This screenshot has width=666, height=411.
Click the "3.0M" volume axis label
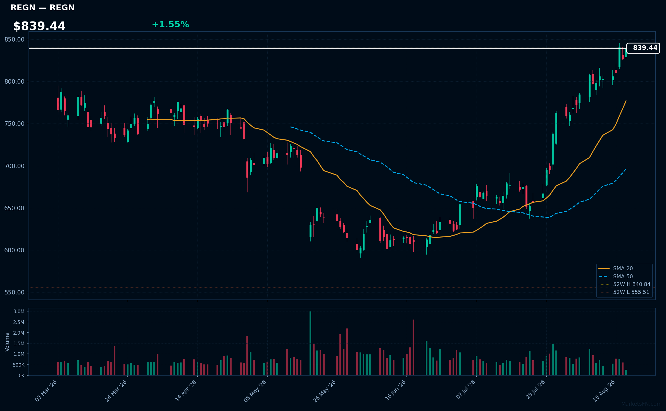tap(19, 311)
